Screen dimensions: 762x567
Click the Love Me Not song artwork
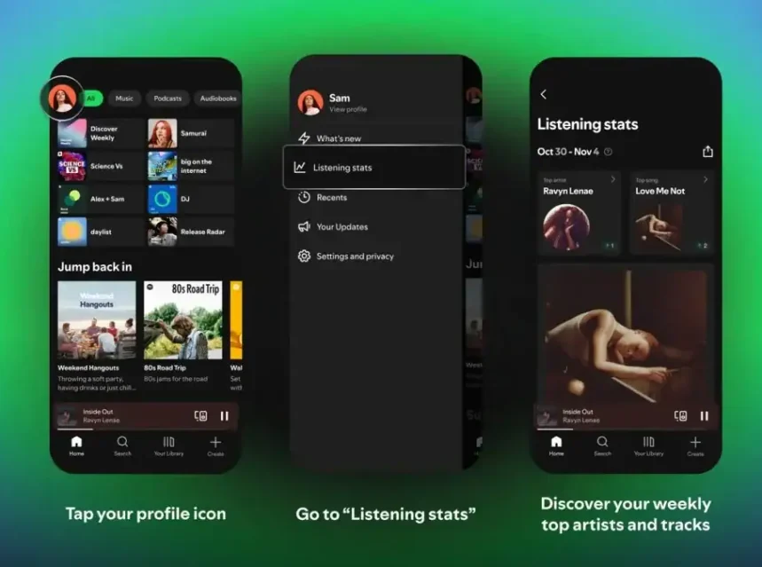coord(659,227)
